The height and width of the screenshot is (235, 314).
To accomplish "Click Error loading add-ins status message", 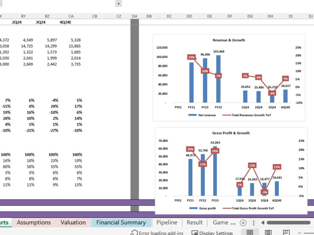I will coord(157,233).
